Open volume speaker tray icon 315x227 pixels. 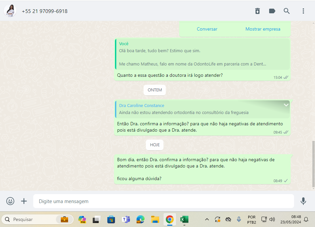point(272,219)
